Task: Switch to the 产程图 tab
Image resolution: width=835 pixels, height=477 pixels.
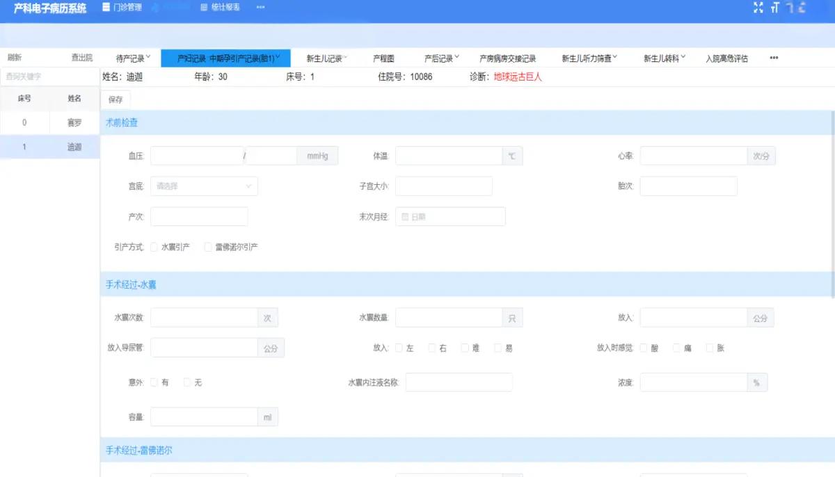Action: tap(383, 58)
